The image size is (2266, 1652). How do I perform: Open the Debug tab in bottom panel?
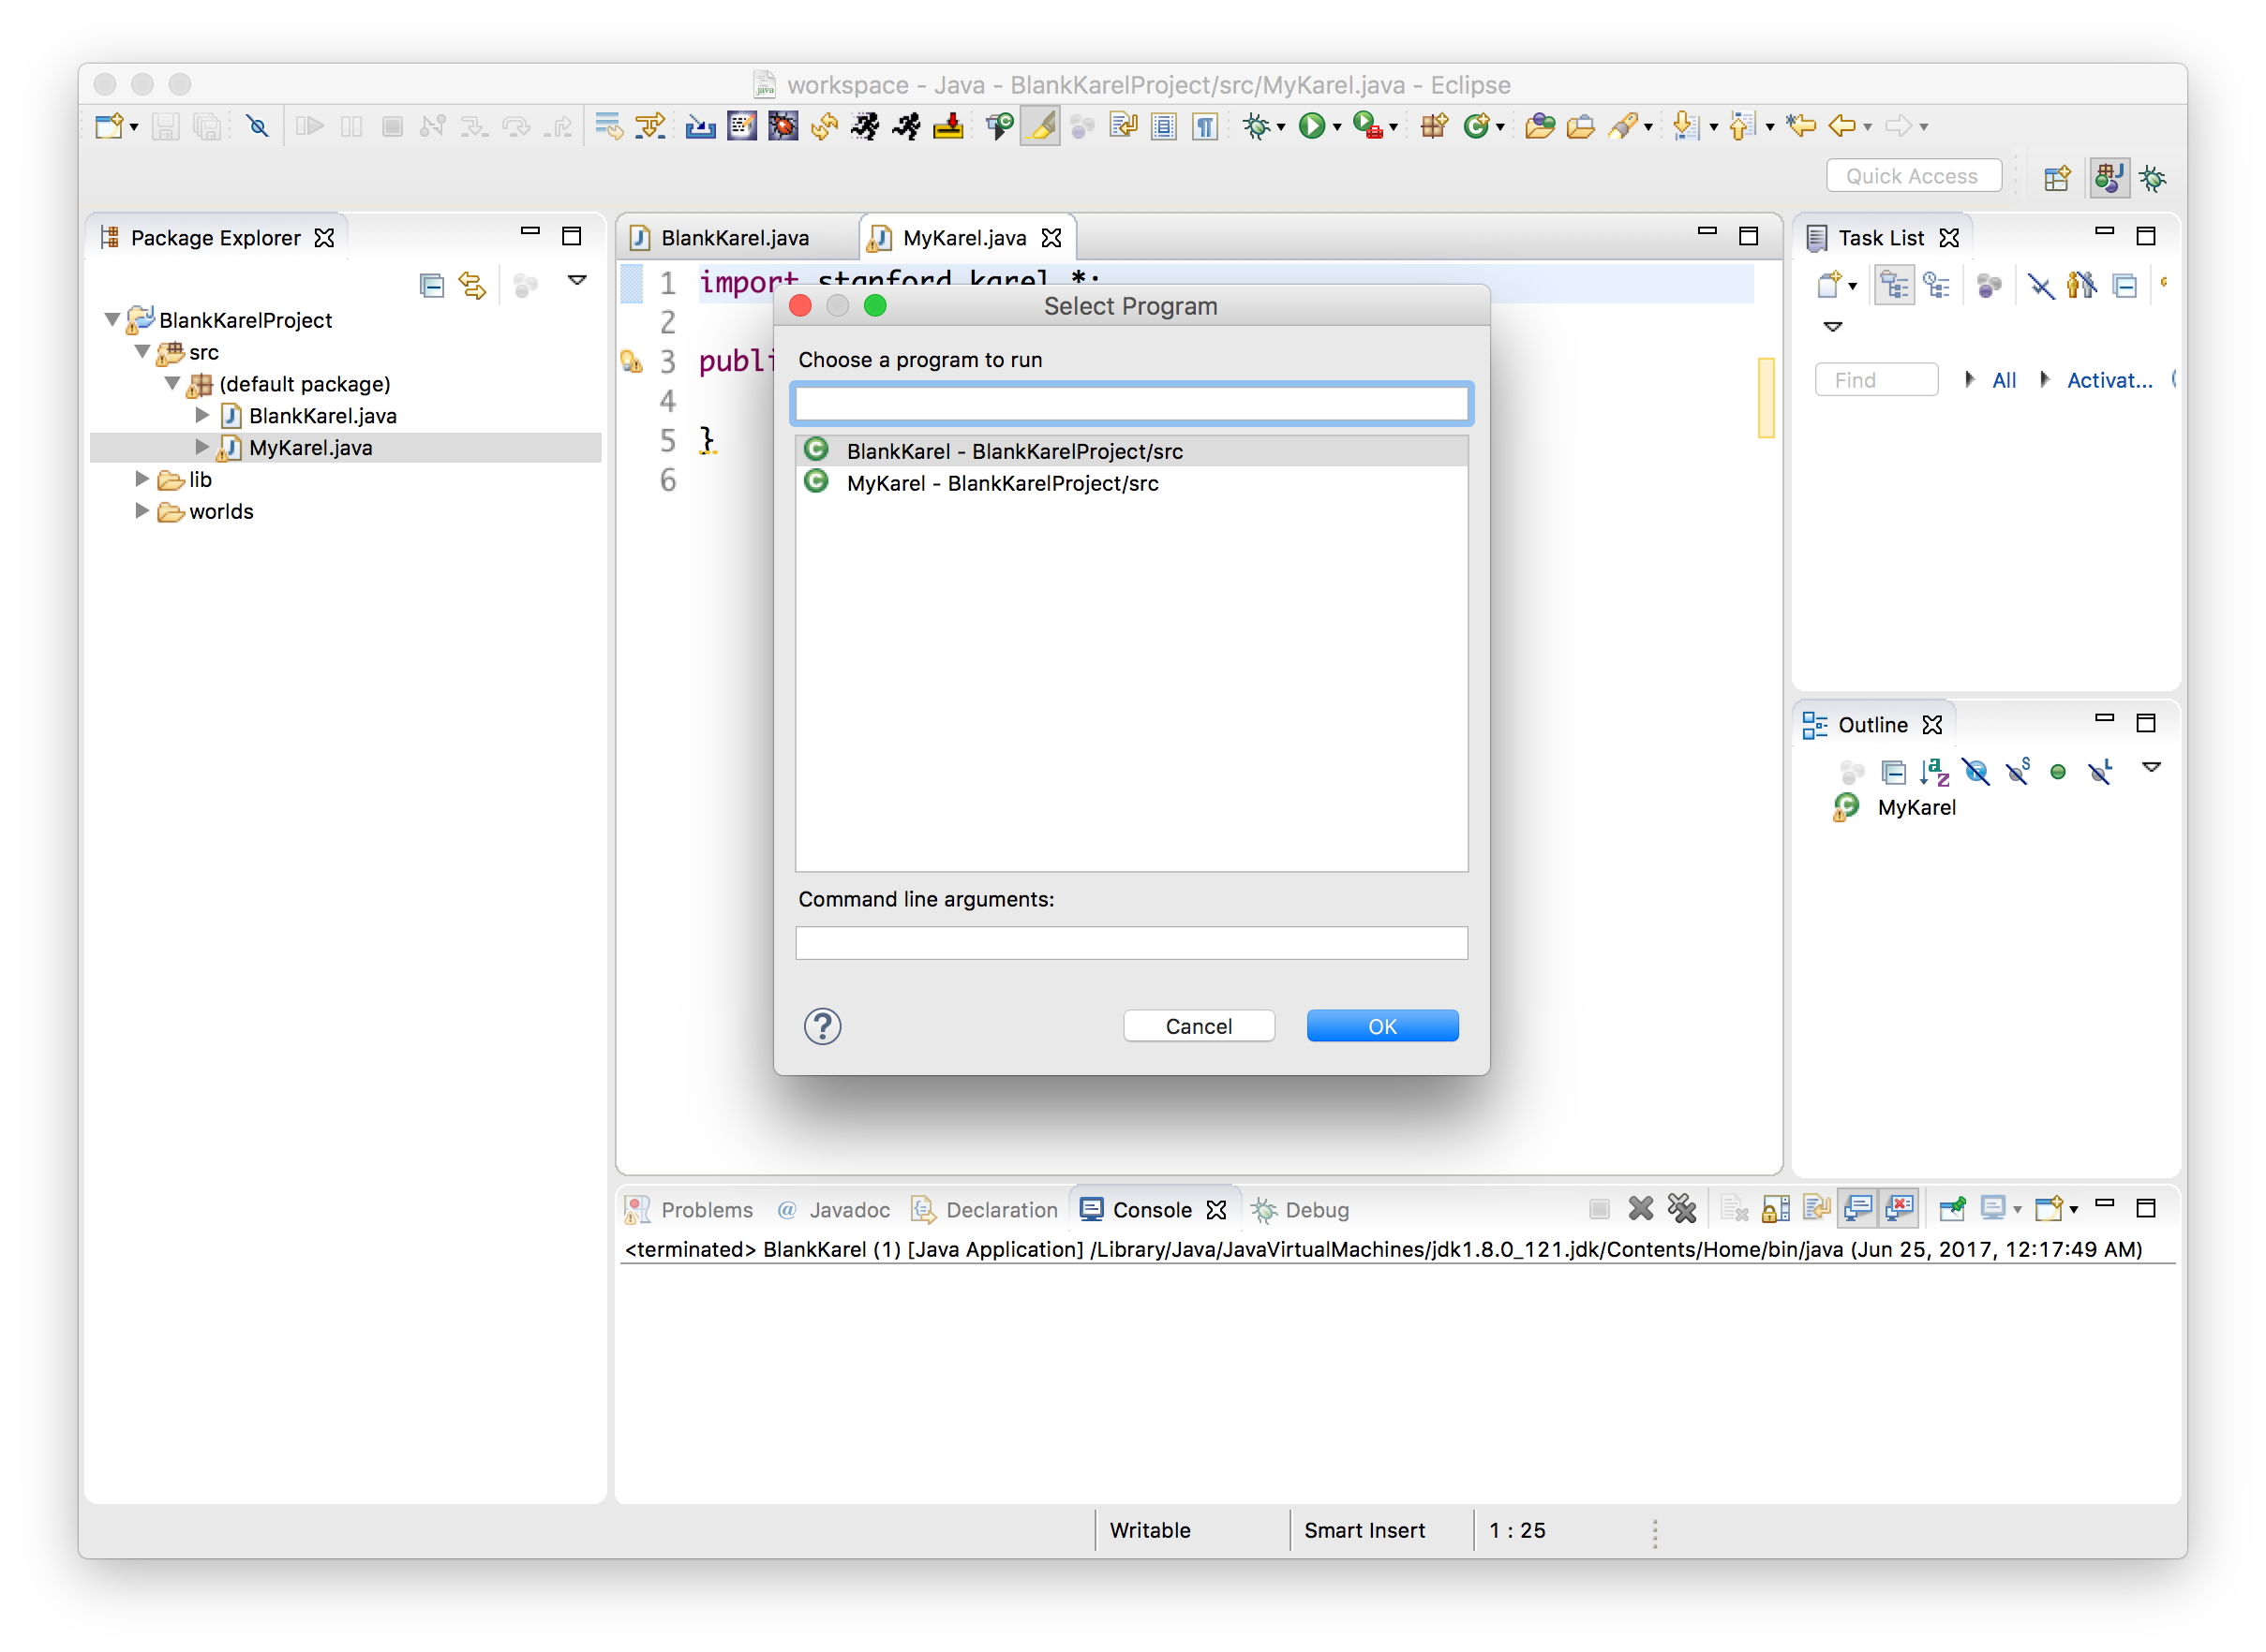1301,1209
